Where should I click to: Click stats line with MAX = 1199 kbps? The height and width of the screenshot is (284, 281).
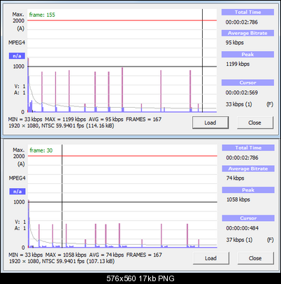pyautogui.click(x=85, y=120)
